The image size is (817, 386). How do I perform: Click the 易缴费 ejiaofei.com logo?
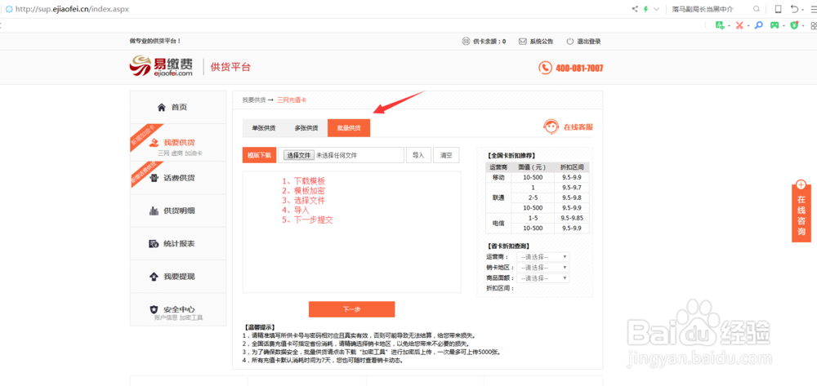click(161, 67)
